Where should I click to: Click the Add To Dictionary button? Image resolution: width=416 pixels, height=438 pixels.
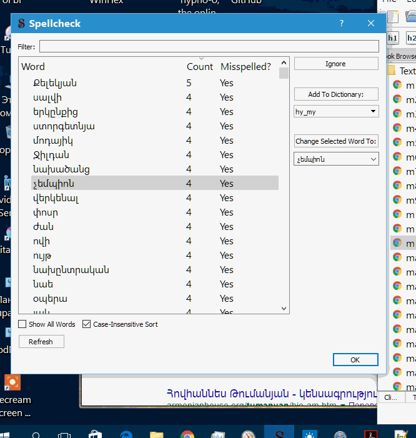[336, 94]
